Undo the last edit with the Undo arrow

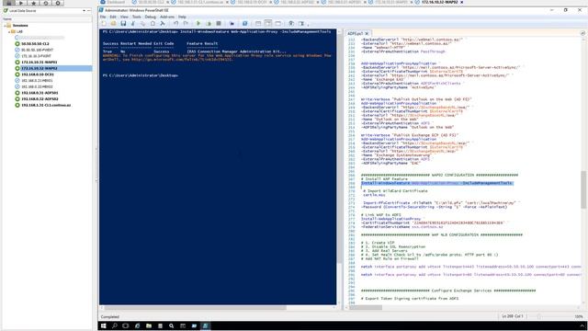coord(175,23)
